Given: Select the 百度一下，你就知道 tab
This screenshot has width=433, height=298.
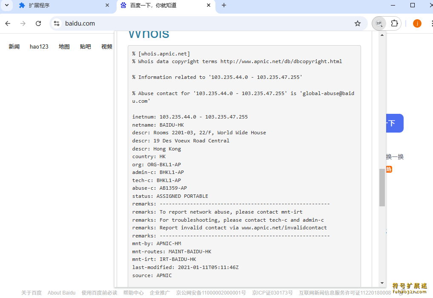Looking at the screenshot, I should (x=166, y=5).
